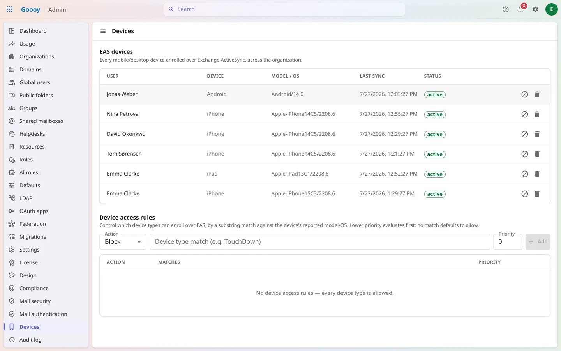The height and width of the screenshot is (351, 561).
Task: Delete Jonas Weber's Android device
Action: coord(537,94)
